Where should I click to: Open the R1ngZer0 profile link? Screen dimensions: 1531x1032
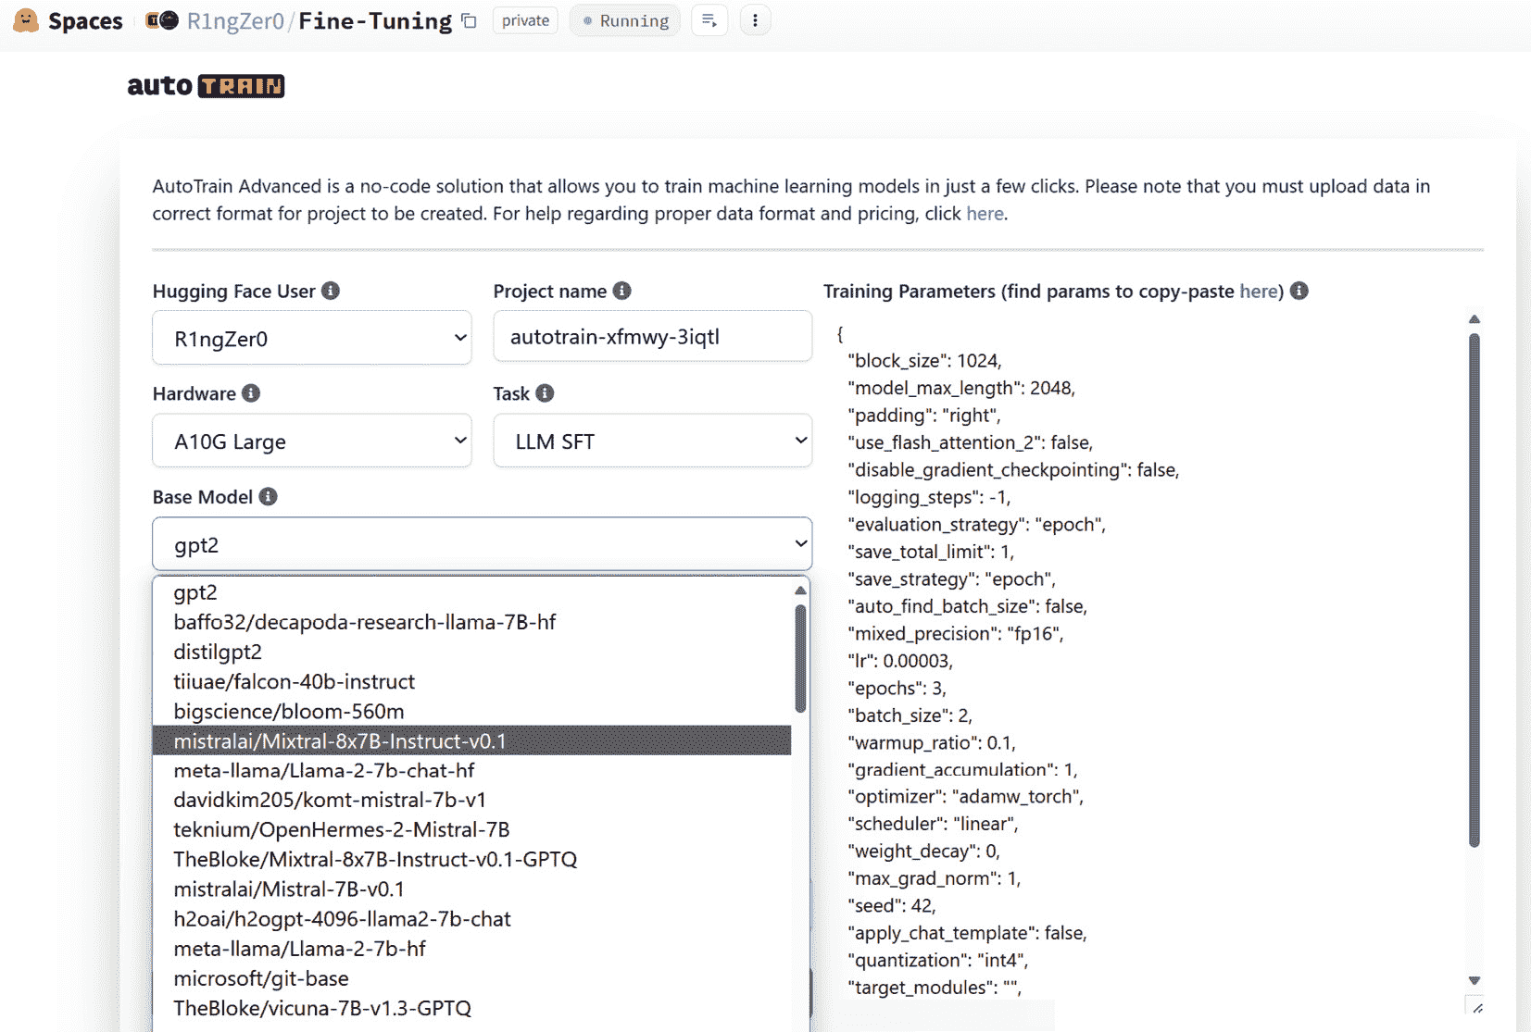coord(235,20)
